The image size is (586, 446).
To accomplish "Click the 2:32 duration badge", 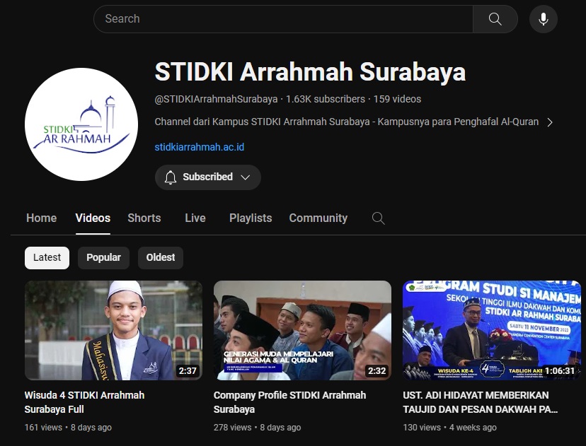I will click(x=377, y=371).
